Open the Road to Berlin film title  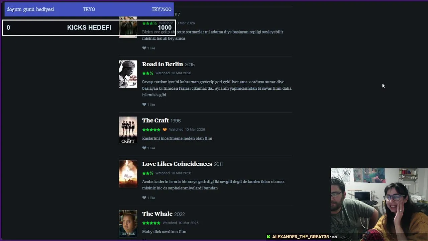(163, 64)
